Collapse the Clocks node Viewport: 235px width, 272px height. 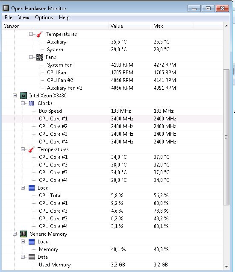23,103
